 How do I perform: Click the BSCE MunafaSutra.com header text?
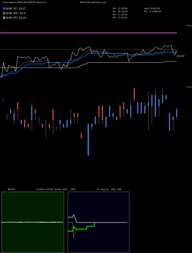(x=93, y=2)
